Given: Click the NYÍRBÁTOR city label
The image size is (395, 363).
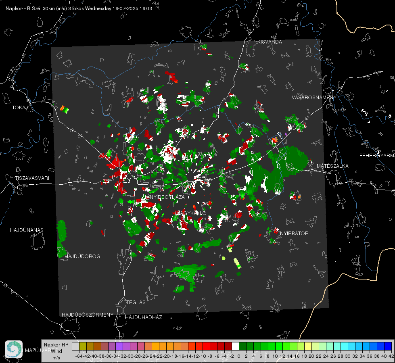Looking at the screenshot, I should [x=294, y=233].
